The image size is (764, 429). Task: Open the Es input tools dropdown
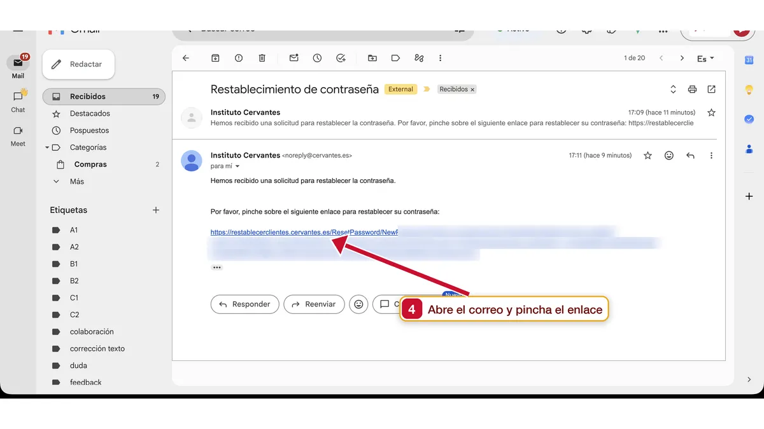(x=705, y=58)
